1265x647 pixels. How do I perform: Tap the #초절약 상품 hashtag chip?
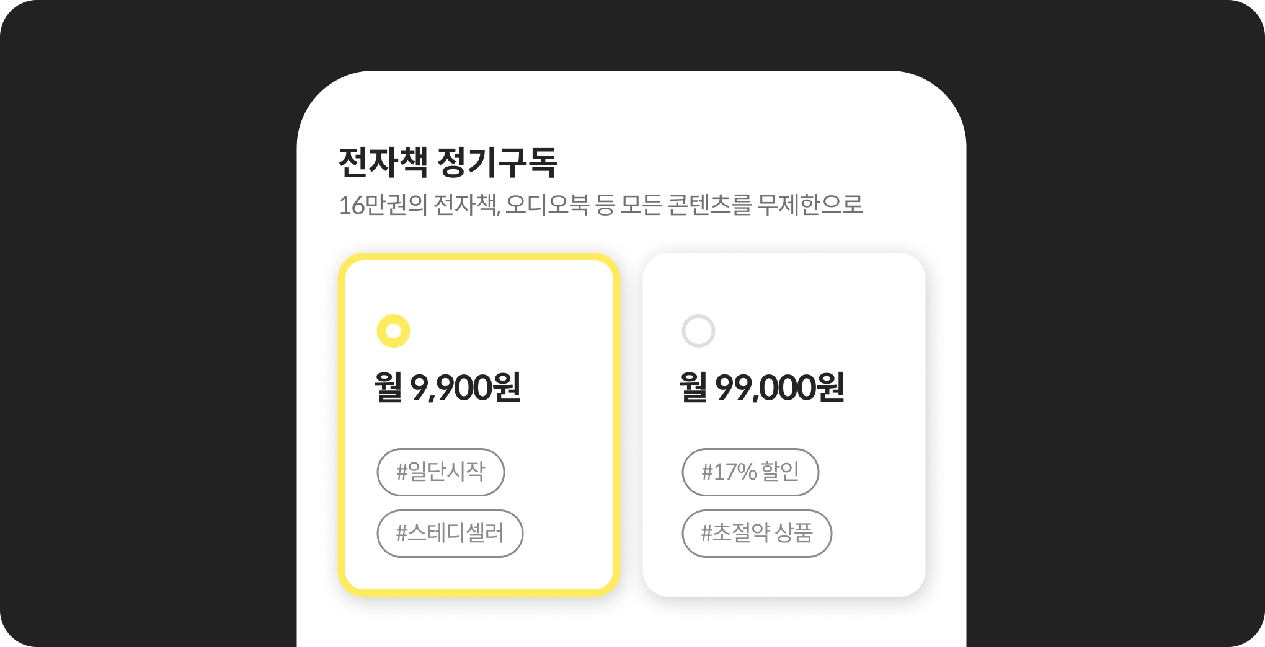click(x=757, y=533)
